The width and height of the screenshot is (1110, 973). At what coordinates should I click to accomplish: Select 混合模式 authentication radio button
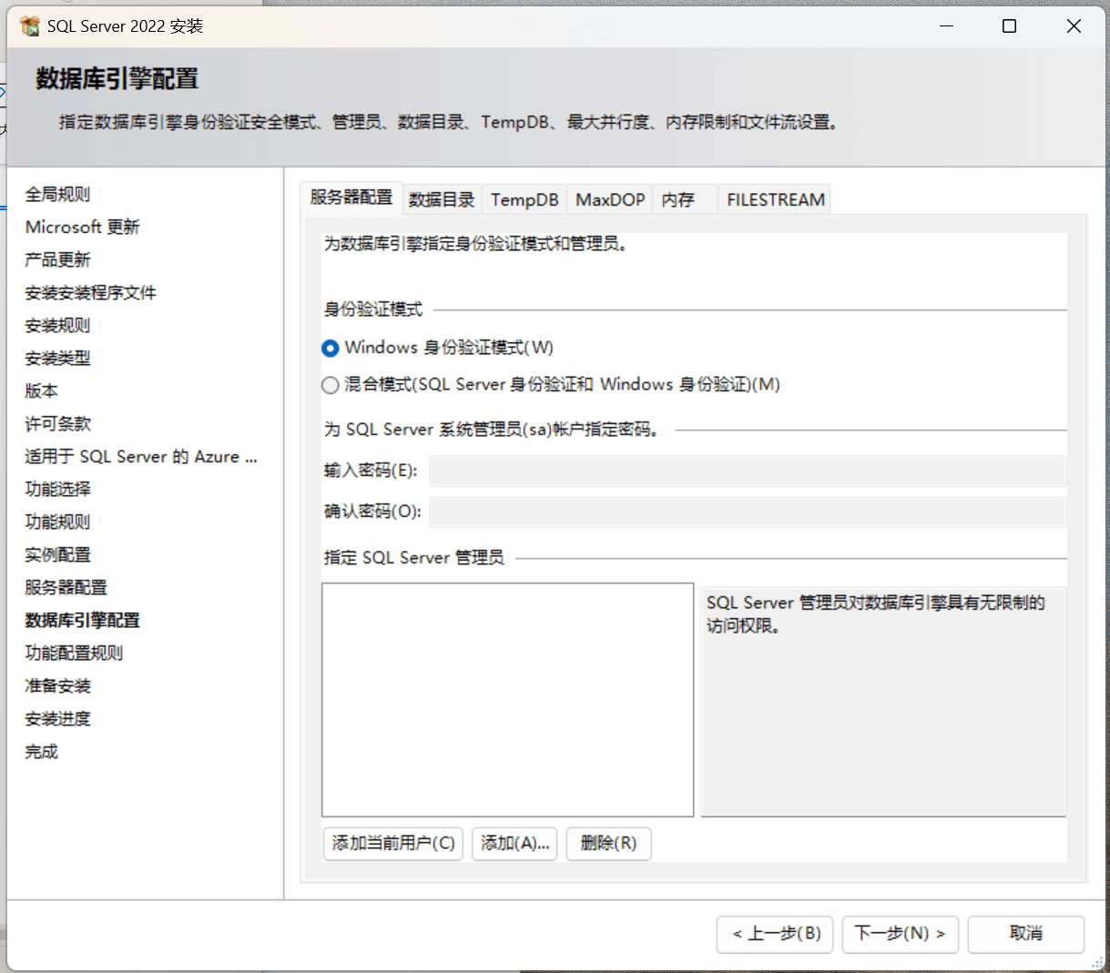(x=331, y=385)
